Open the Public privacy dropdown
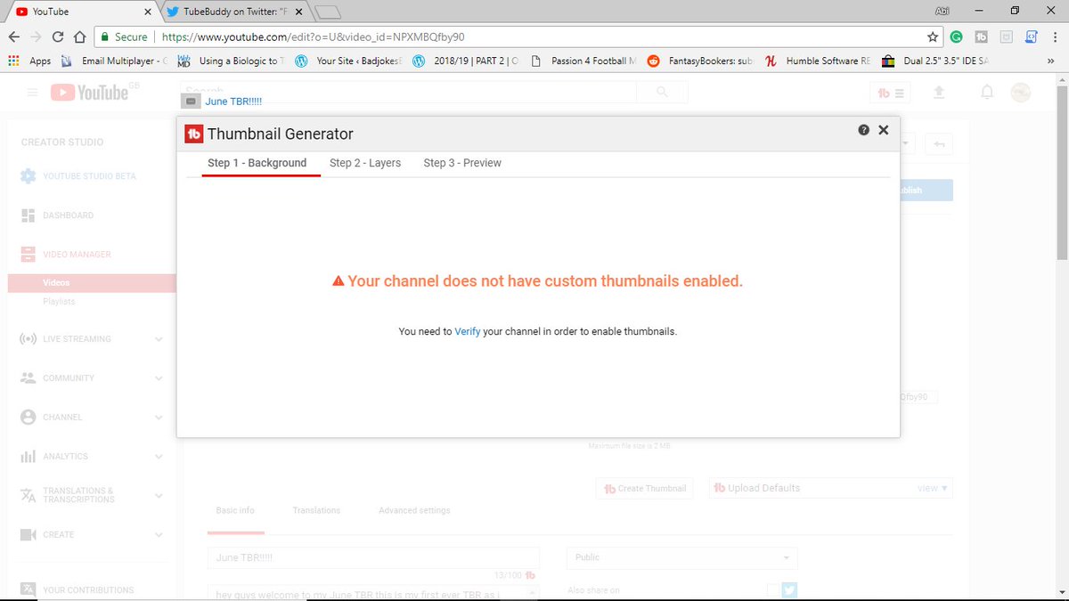Image resolution: width=1069 pixels, height=601 pixels. (682, 557)
